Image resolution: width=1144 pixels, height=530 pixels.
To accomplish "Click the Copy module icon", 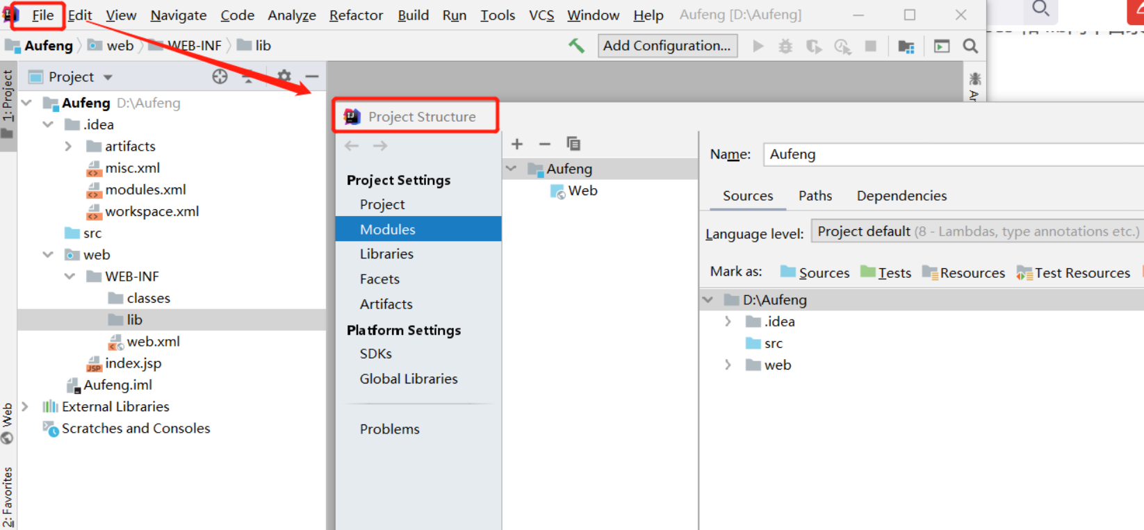I will pos(573,143).
